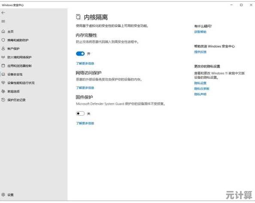Minimize the Windows 安全中心 window
Image resolution: width=255 pixels, height=203 pixels.
click(x=231, y=5)
